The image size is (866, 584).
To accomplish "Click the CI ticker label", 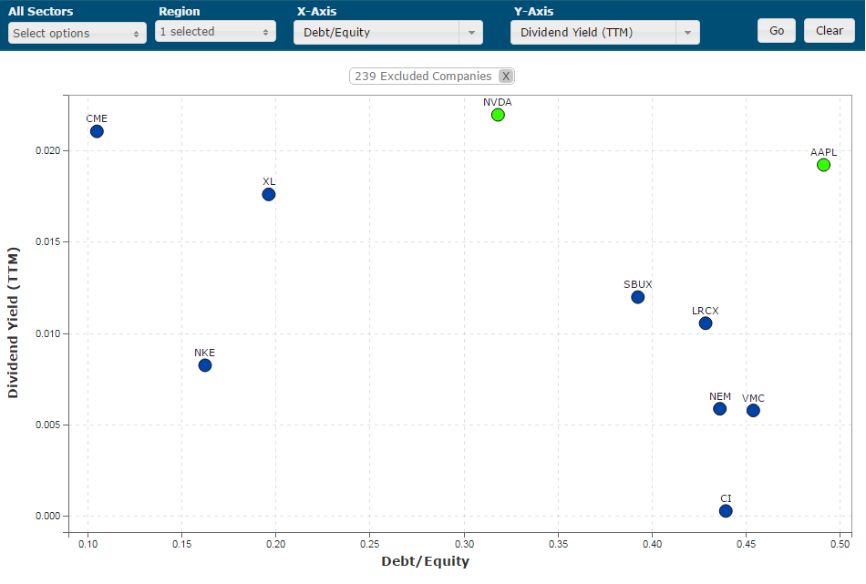I will coord(726,498).
